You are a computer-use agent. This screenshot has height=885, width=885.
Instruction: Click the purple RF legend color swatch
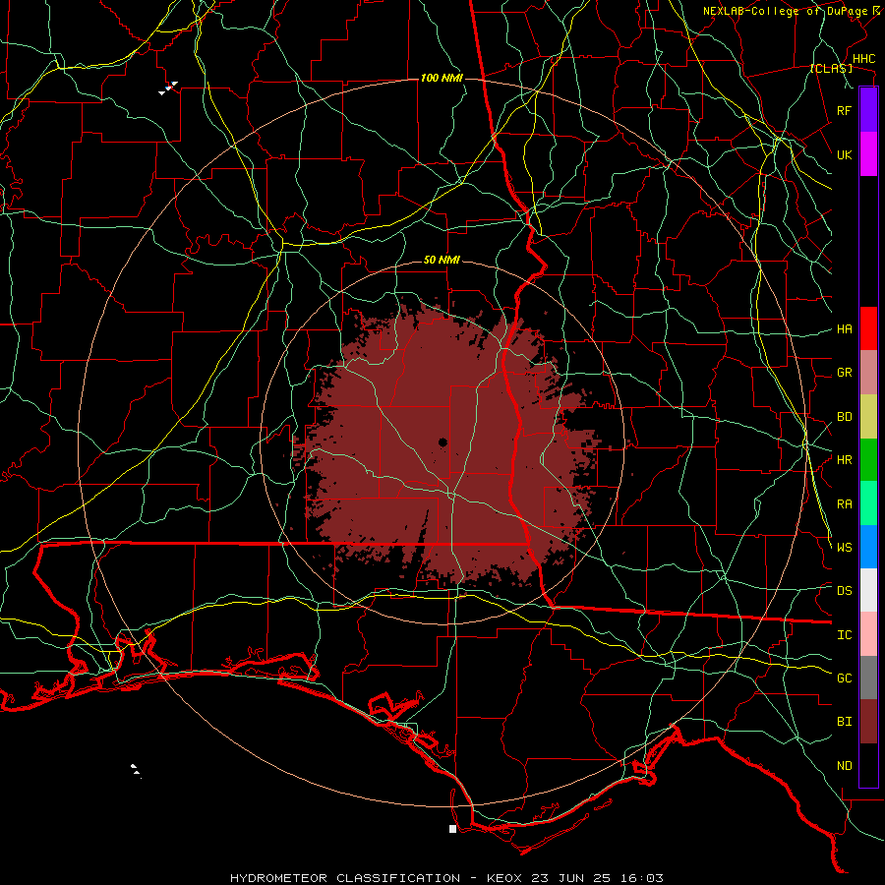(868, 110)
